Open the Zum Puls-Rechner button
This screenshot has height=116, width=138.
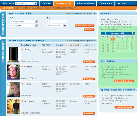(124, 81)
